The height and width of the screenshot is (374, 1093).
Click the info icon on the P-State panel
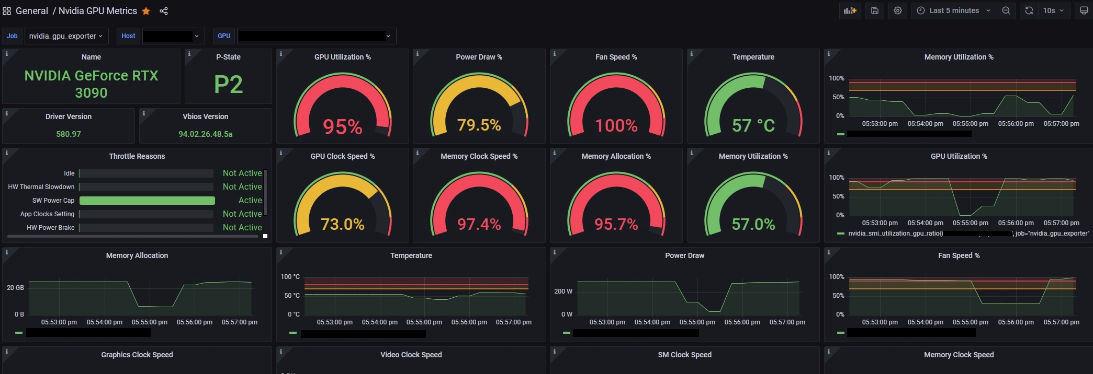coord(189,54)
